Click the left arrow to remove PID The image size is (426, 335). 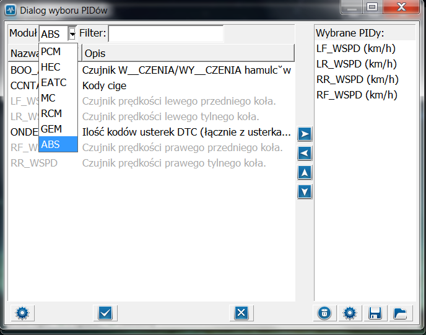tap(304, 154)
